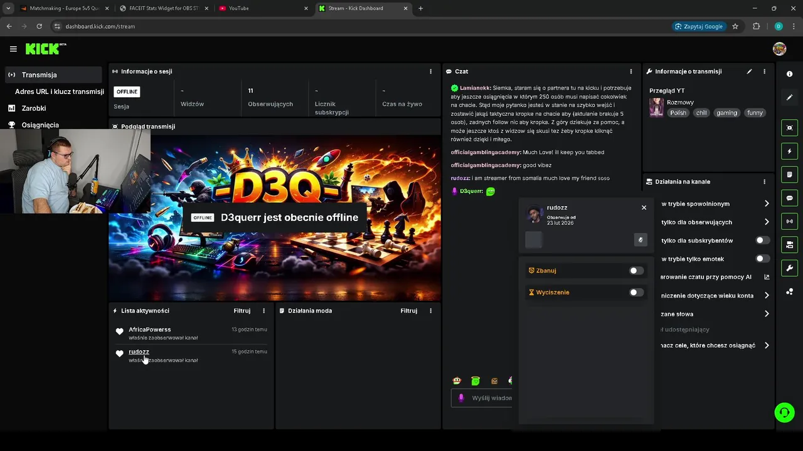Viewport: 803px width, 451px height.
Task: Open AI chat moderation external link icon
Action: 767,277
